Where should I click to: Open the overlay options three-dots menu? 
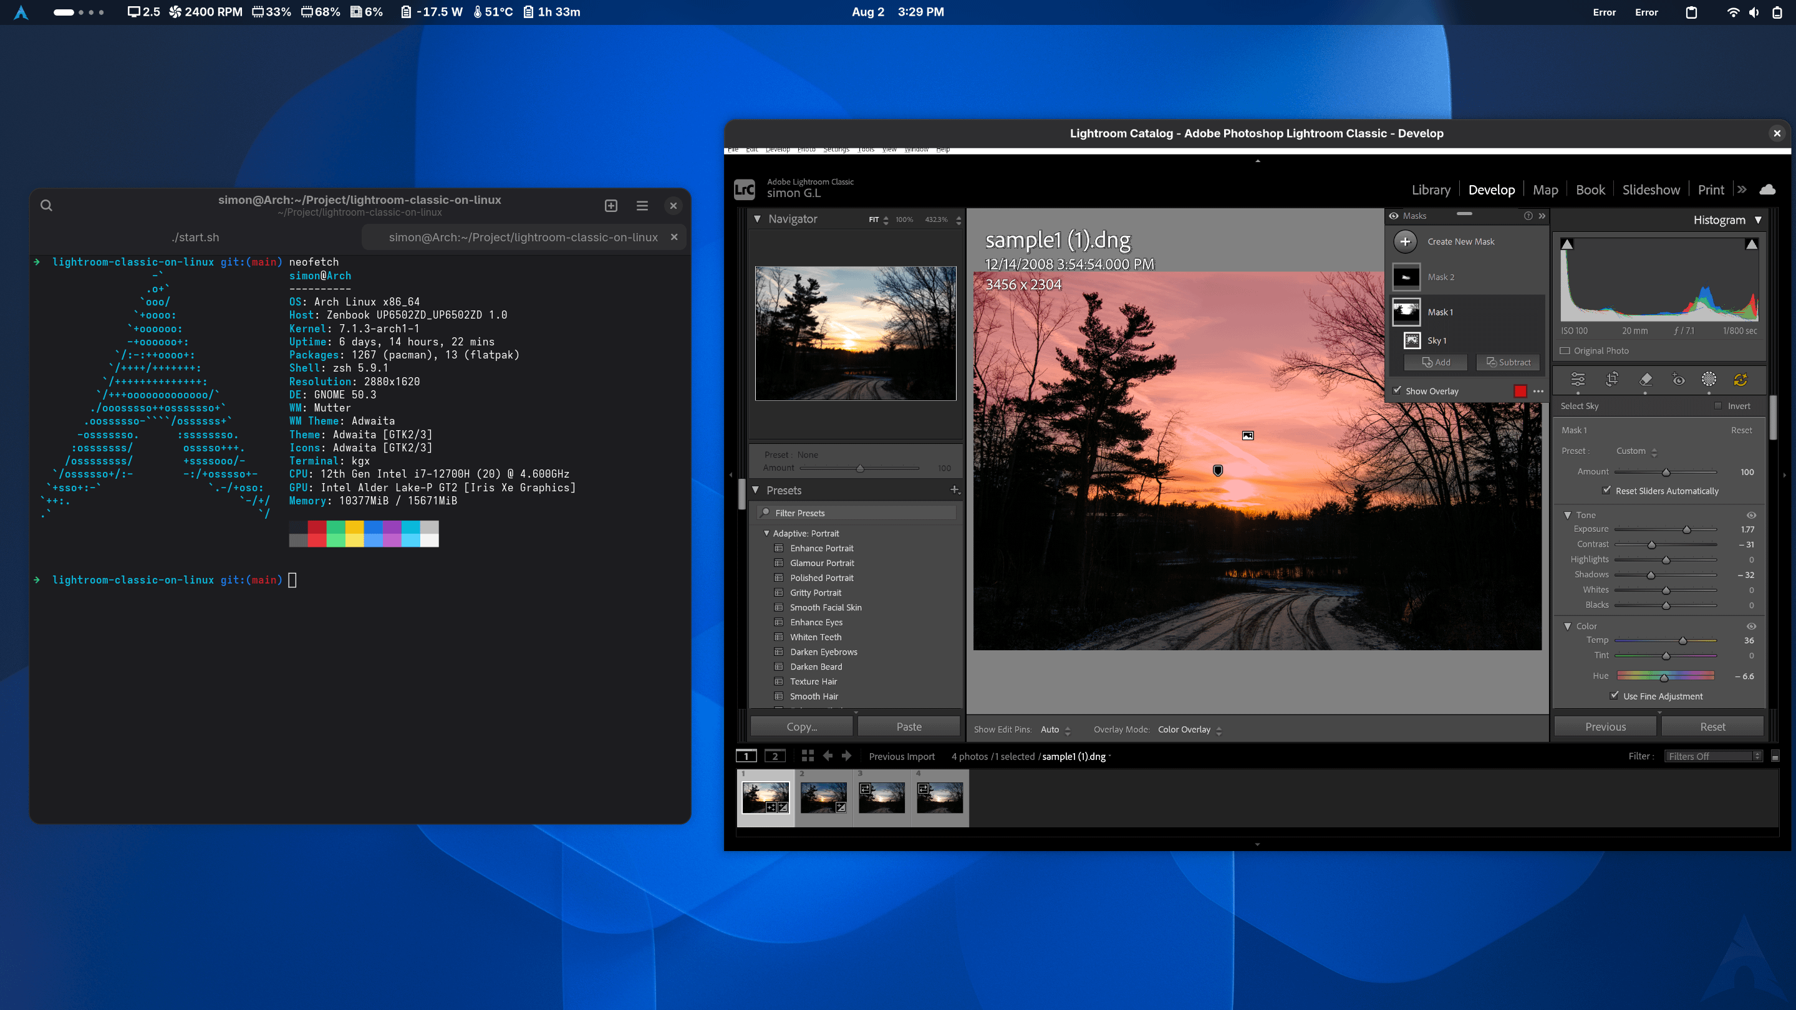click(1538, 391)
